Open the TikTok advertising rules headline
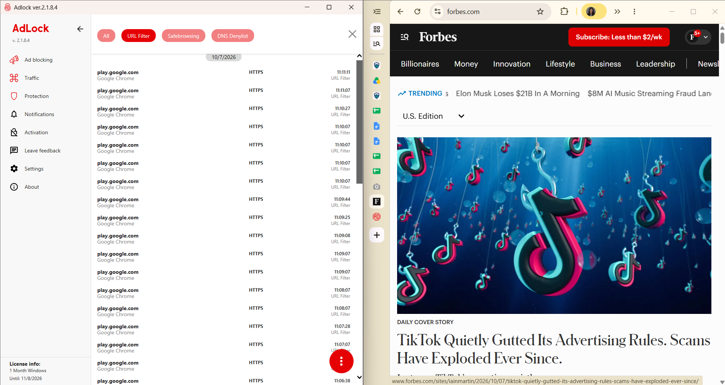This screenshot has height=385, width=725. [x=554, y=349]
